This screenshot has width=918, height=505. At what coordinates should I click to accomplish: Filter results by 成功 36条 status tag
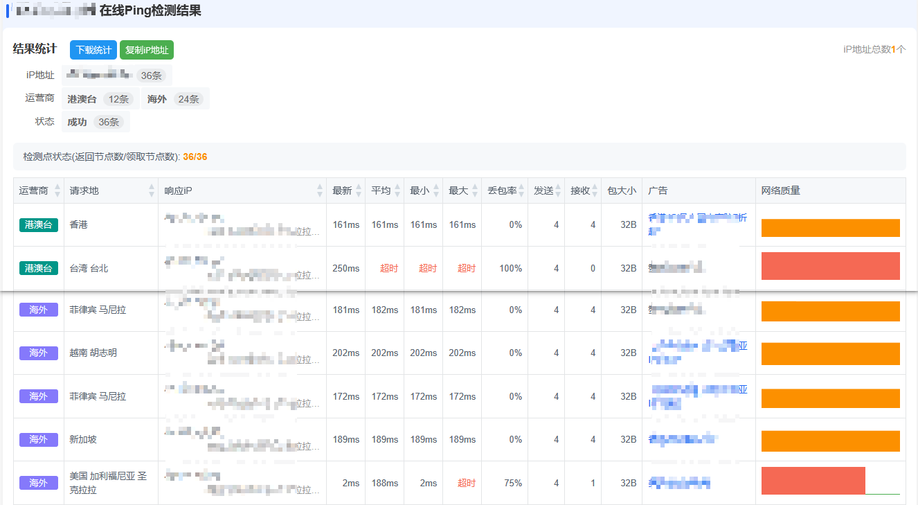96,122
